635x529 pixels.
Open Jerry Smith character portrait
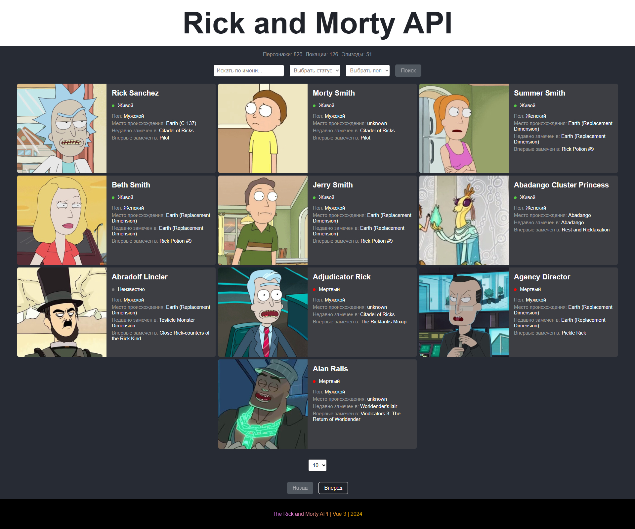263,220
